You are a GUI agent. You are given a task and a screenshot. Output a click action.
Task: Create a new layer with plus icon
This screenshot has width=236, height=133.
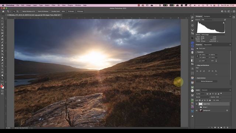click(x=225, y=127)
